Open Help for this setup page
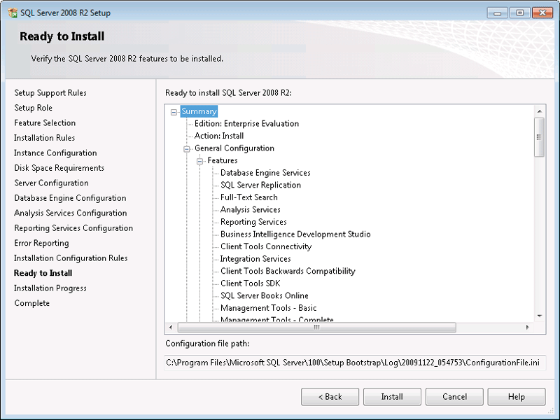560x420 pixels. [517, 397]
